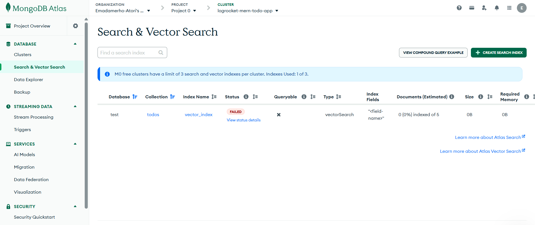Open the billing card icon in header
The image size is (535, 225).
[x=472, y=8]
